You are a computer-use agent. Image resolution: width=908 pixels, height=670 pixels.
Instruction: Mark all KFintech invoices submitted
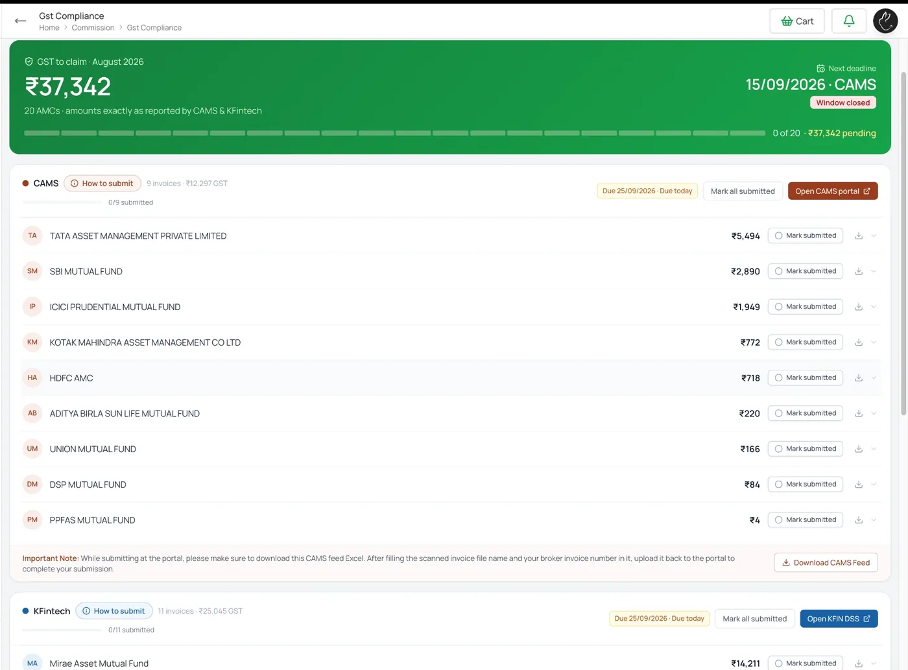[x=755, y=619]
